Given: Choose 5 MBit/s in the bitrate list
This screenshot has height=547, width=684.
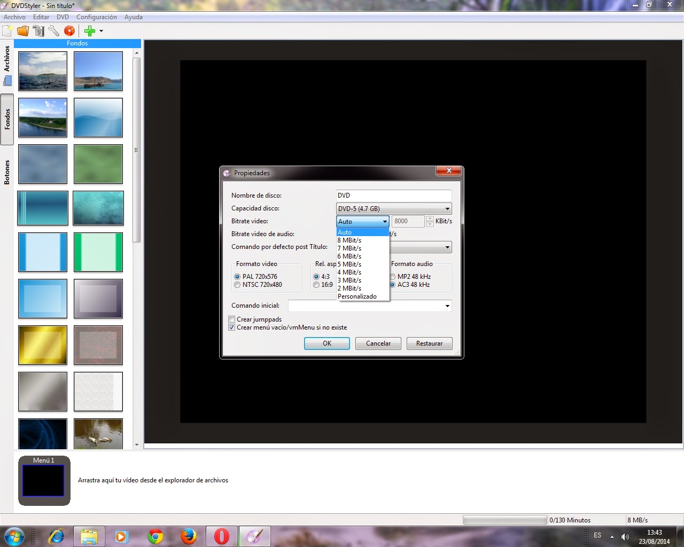Looking at the screenshot, I should click(x=362, y=264).
